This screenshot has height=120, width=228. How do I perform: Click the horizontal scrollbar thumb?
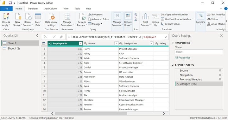coord(91,113)
